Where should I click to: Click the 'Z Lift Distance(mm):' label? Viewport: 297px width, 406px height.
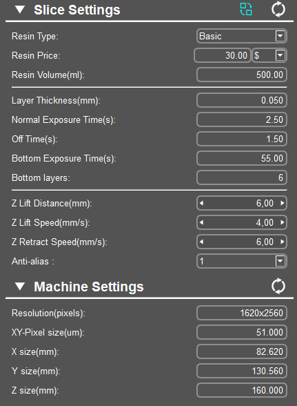(x=52, y=204)
